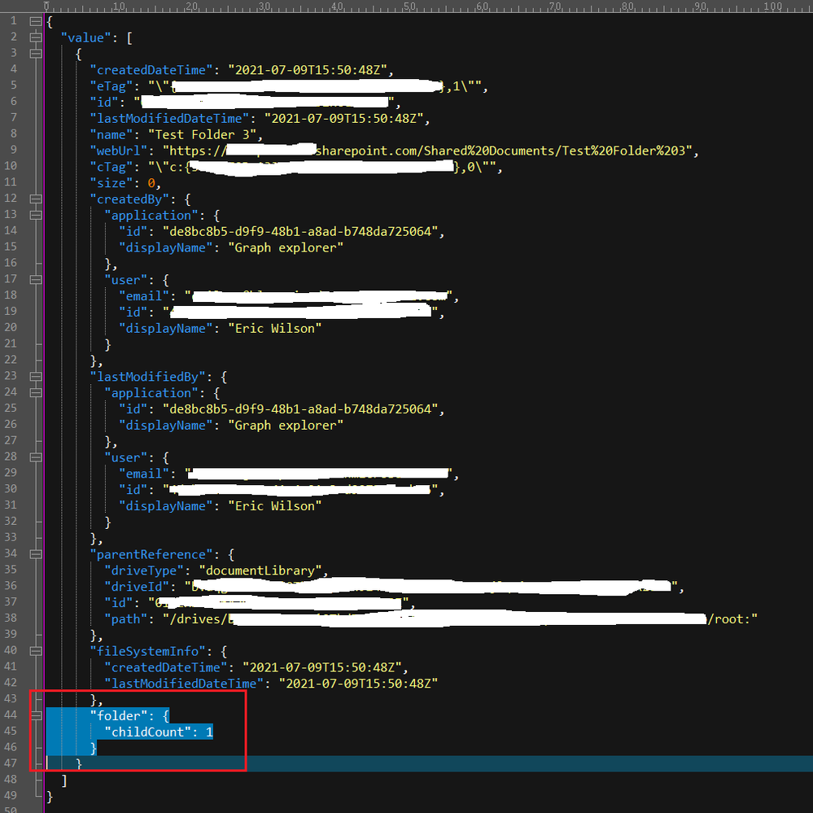The height and width of the screenshot is (813, 813).
Task: Collapse the "fileSystemInfo" block fold marker
Action: 34,651
